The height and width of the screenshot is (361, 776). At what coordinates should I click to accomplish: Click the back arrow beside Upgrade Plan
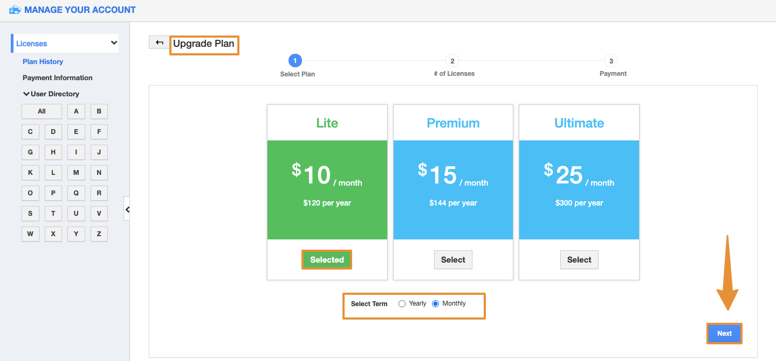(159, 41)
